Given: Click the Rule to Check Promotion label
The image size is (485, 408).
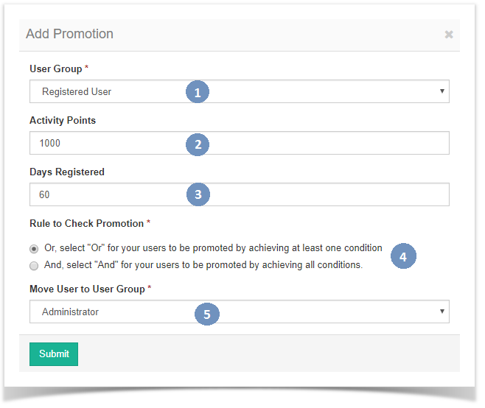Looking at the screenshot, I should 87,223.
